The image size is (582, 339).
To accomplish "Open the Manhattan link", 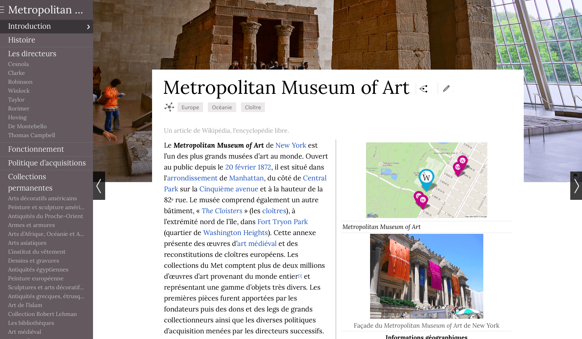I will tap(247, 178).
